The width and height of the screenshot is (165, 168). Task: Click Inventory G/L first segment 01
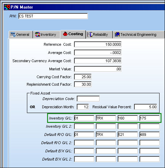click(84, 118)
